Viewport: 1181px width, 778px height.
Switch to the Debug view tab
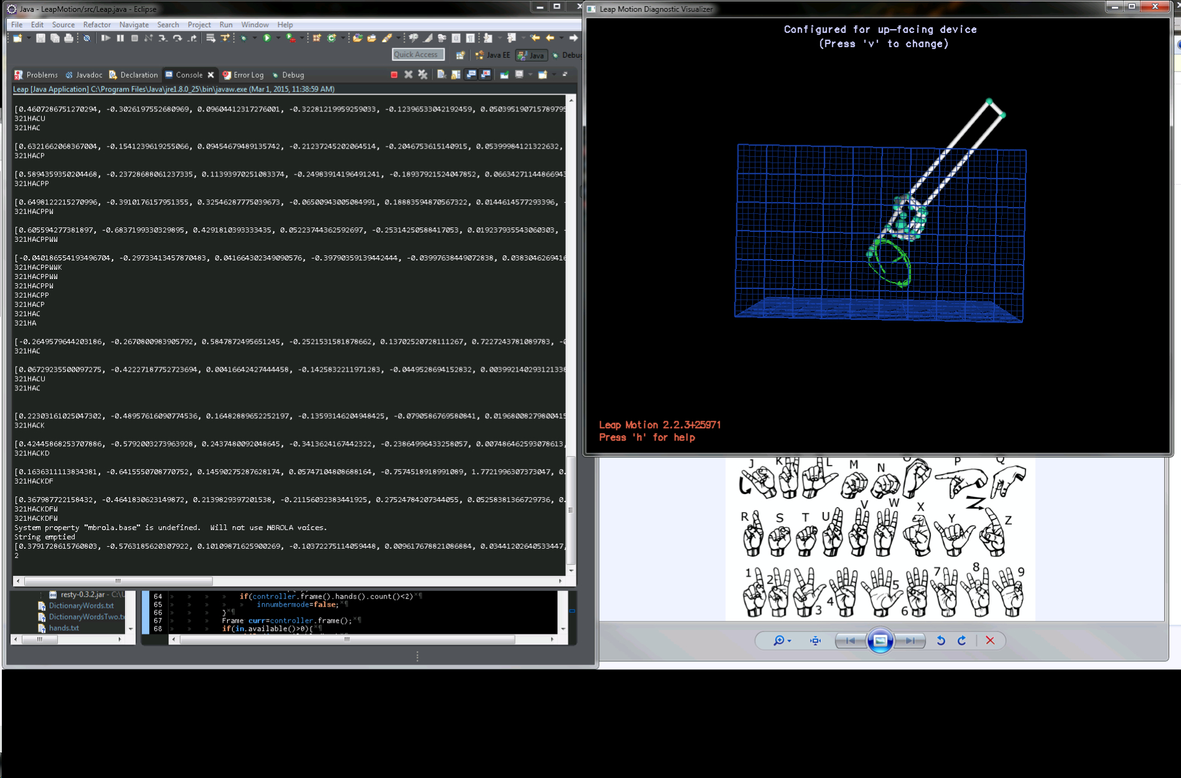coord(288,75)
